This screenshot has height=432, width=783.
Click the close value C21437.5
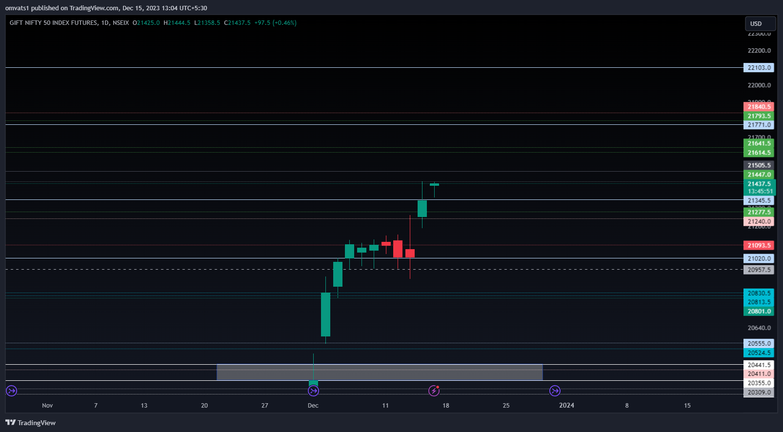(238, 23)
